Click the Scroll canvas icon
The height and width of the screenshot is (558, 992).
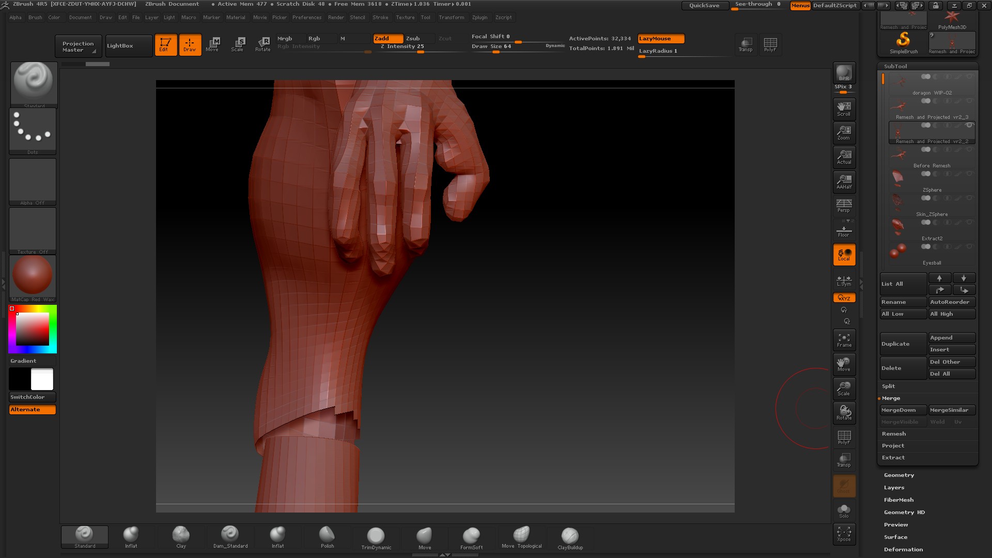[x=844, y=109]
